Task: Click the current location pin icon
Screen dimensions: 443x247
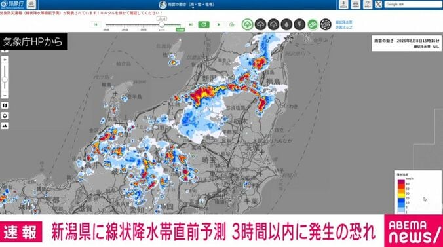Action: coord(5,115)
